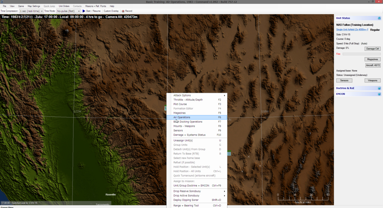Open the Unit Orders menu

click(64, 6)
